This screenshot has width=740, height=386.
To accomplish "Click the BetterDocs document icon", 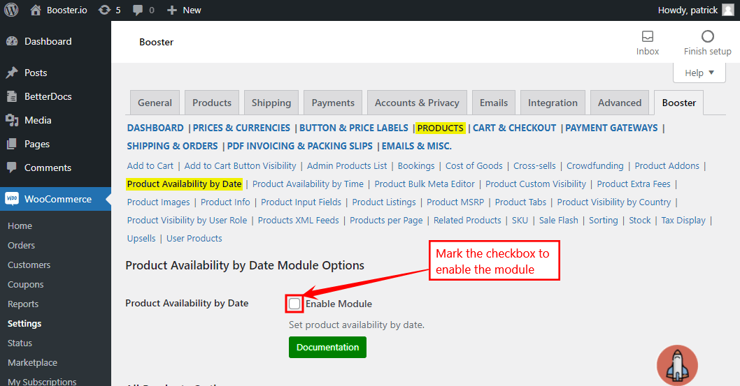I will 13,96.
